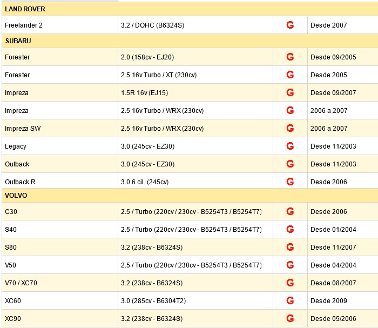Screen dimensions: 378x328
Task: Click the G icon in the Volvo V50 row
Action: (290, 265)
